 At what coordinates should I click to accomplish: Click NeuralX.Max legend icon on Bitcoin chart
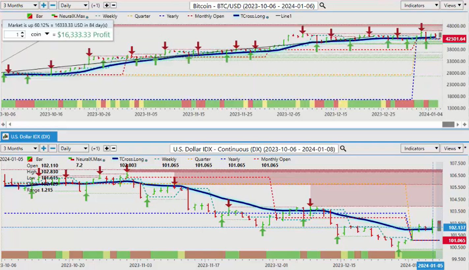point(54,16)
